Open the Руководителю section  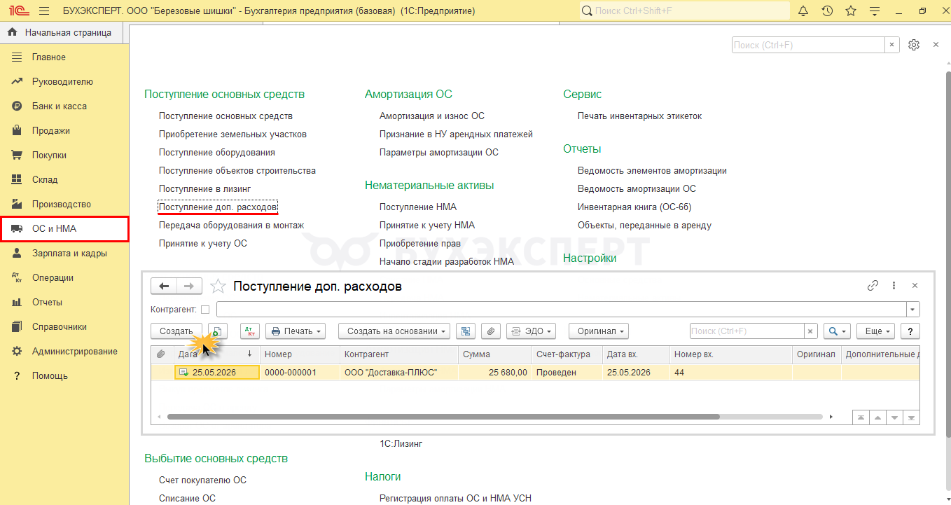(64, 82)
